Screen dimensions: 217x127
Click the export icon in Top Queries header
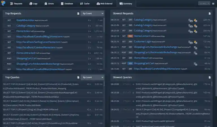(x=78, y=77)
